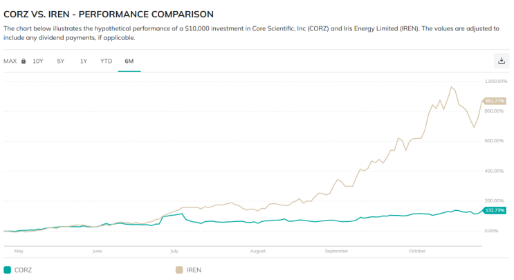514x280 pixels.
Task: Click the chart description paragraph
Action: pos(251,33)
